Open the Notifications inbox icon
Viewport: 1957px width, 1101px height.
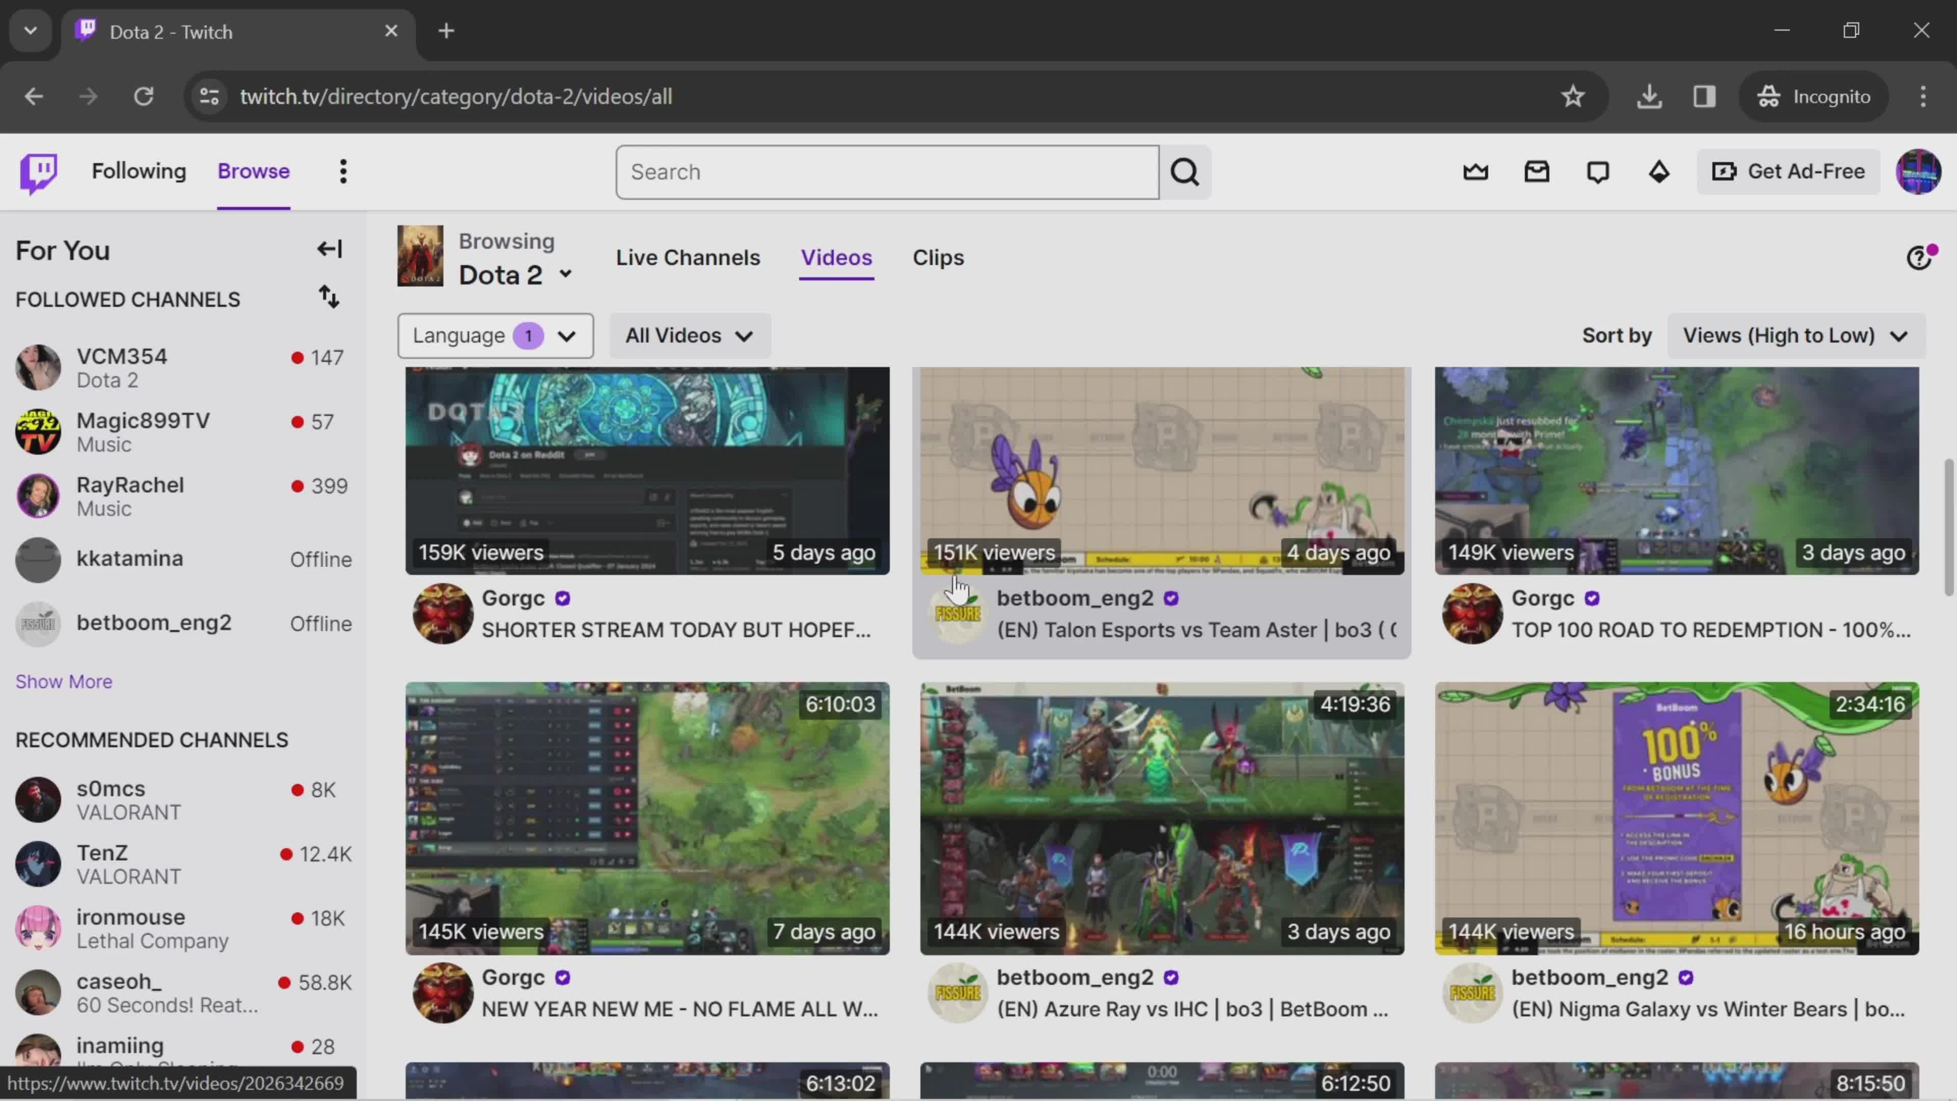pyautogui.click(x=1537, y=172)
